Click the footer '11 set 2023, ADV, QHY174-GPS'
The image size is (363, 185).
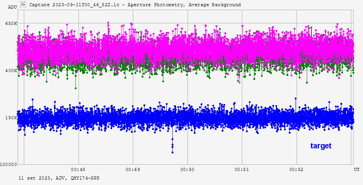[x=59, y=178]
